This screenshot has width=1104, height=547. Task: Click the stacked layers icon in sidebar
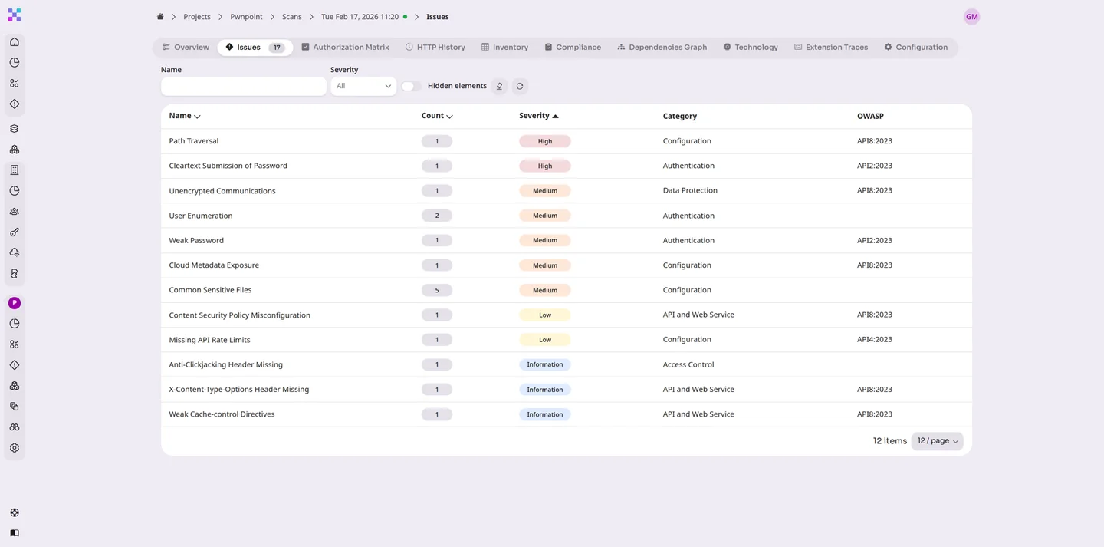coord(15,129)
